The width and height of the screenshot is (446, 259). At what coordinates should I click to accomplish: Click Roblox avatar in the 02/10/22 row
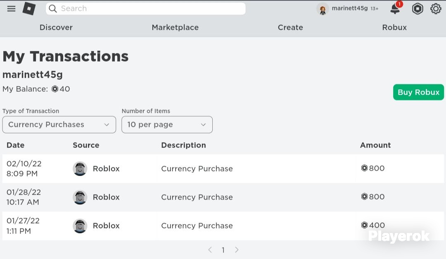pos(80,169)
